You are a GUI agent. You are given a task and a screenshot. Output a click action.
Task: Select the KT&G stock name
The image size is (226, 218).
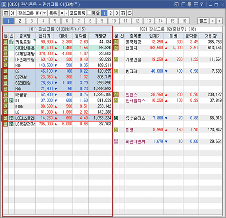[x=19, y=106]
